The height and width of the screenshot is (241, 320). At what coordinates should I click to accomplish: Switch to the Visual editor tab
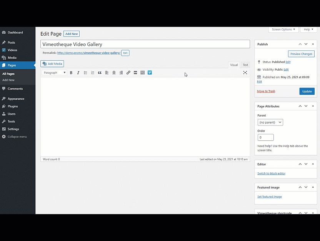[234, 65]
